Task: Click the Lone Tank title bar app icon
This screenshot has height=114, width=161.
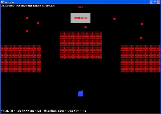Action: [x=2, y=2]
